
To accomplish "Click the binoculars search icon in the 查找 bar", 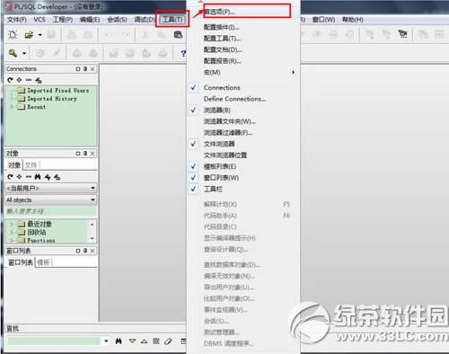I will (x=119, y=341).
